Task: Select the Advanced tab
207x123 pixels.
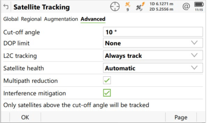Action: pyautogui.click(x=93, y=19)
